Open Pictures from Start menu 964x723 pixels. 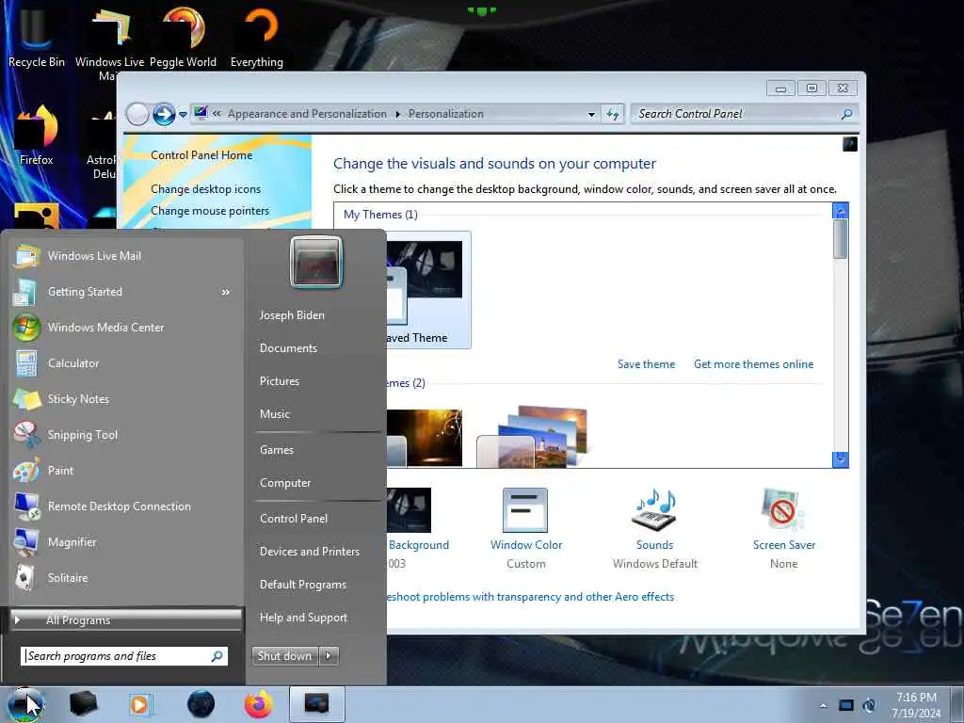tap(279, 381)
